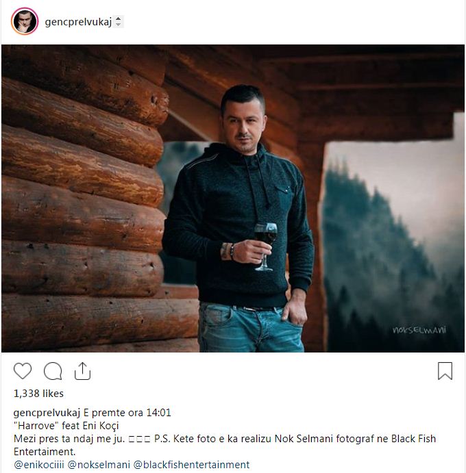Click the main post photo

(x=233, y=199)
